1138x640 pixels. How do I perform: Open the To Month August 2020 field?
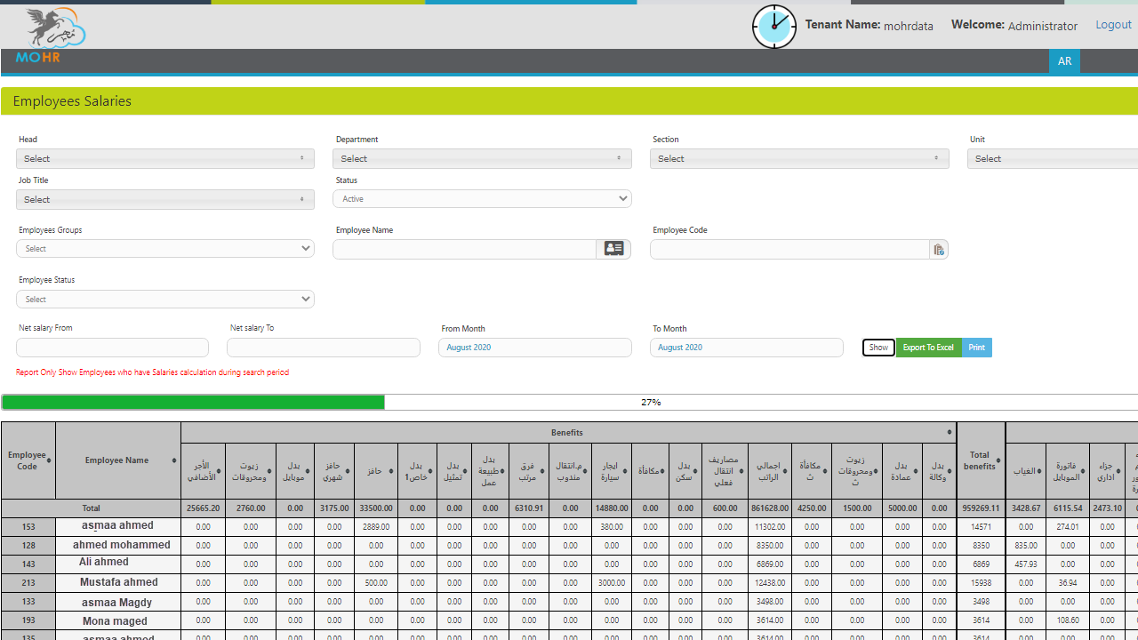pyautogui.click(x=747, y=348)
